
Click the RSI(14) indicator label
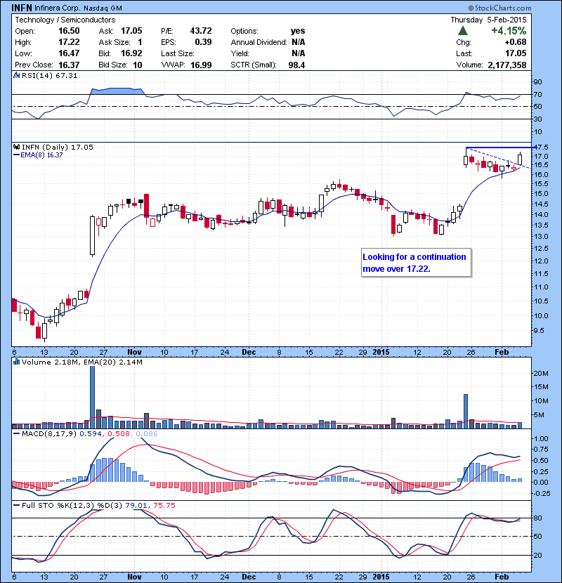point(44,75)
